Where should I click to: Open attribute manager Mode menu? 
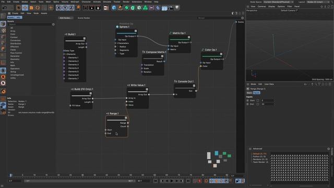tap(253, 84)
